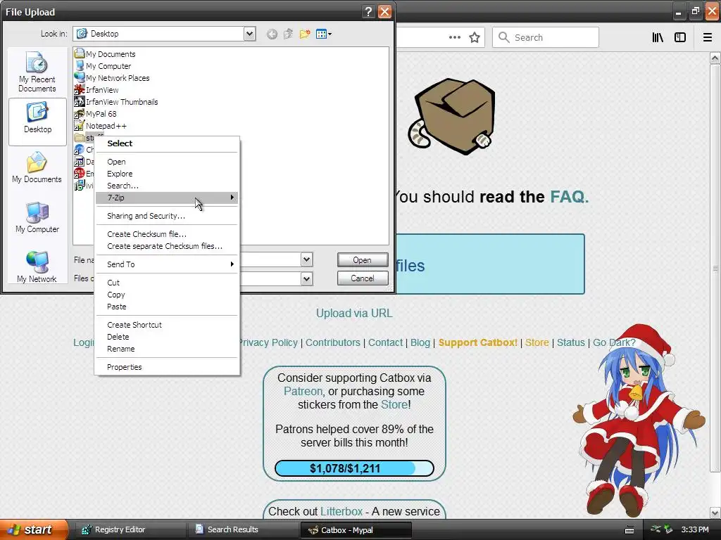Choose Search... in the context menu
The image size is (721, 540).
[x=167, y=186]
